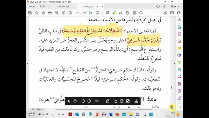
Task: Open PowerPoint from the Windows taskbar
Action: tap(117, 114)
